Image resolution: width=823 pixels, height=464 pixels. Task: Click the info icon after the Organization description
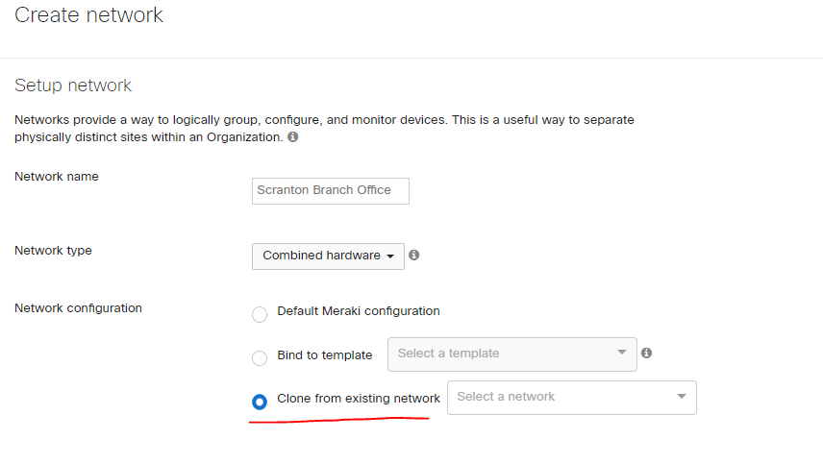(x=293, y=136)
